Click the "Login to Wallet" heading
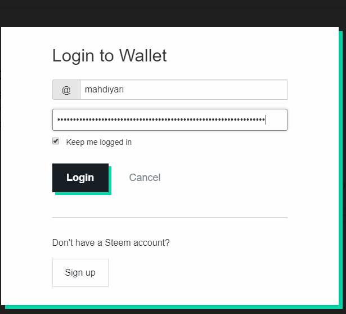 (x=109, y=56)
